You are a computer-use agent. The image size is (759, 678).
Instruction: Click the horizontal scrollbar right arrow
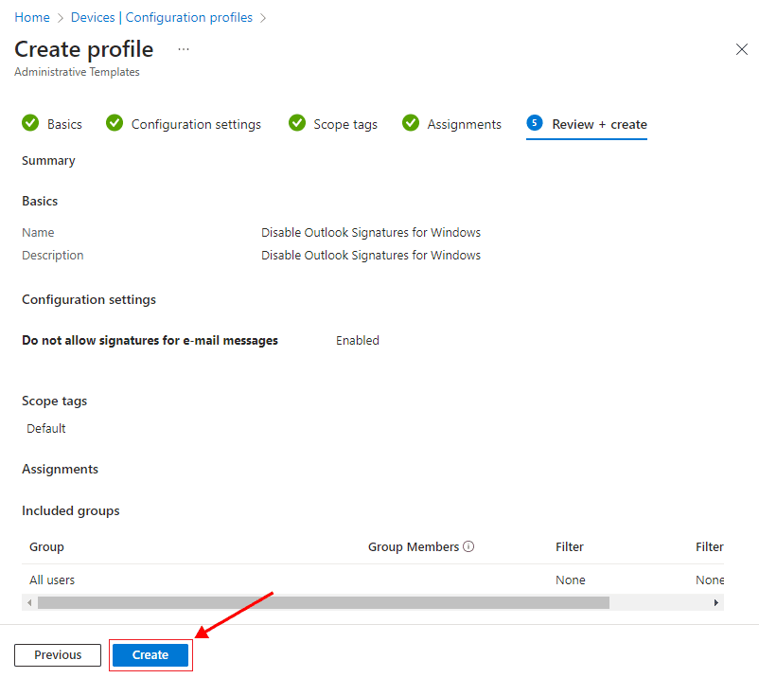[716, 602]
